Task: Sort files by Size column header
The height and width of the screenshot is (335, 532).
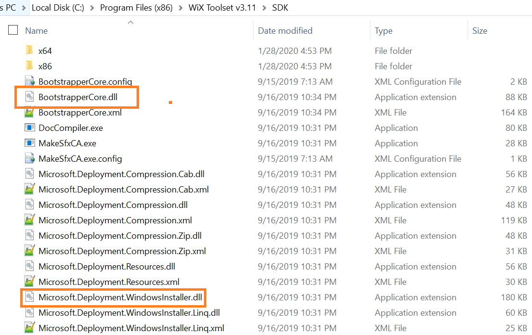Action: coord(480,31)
